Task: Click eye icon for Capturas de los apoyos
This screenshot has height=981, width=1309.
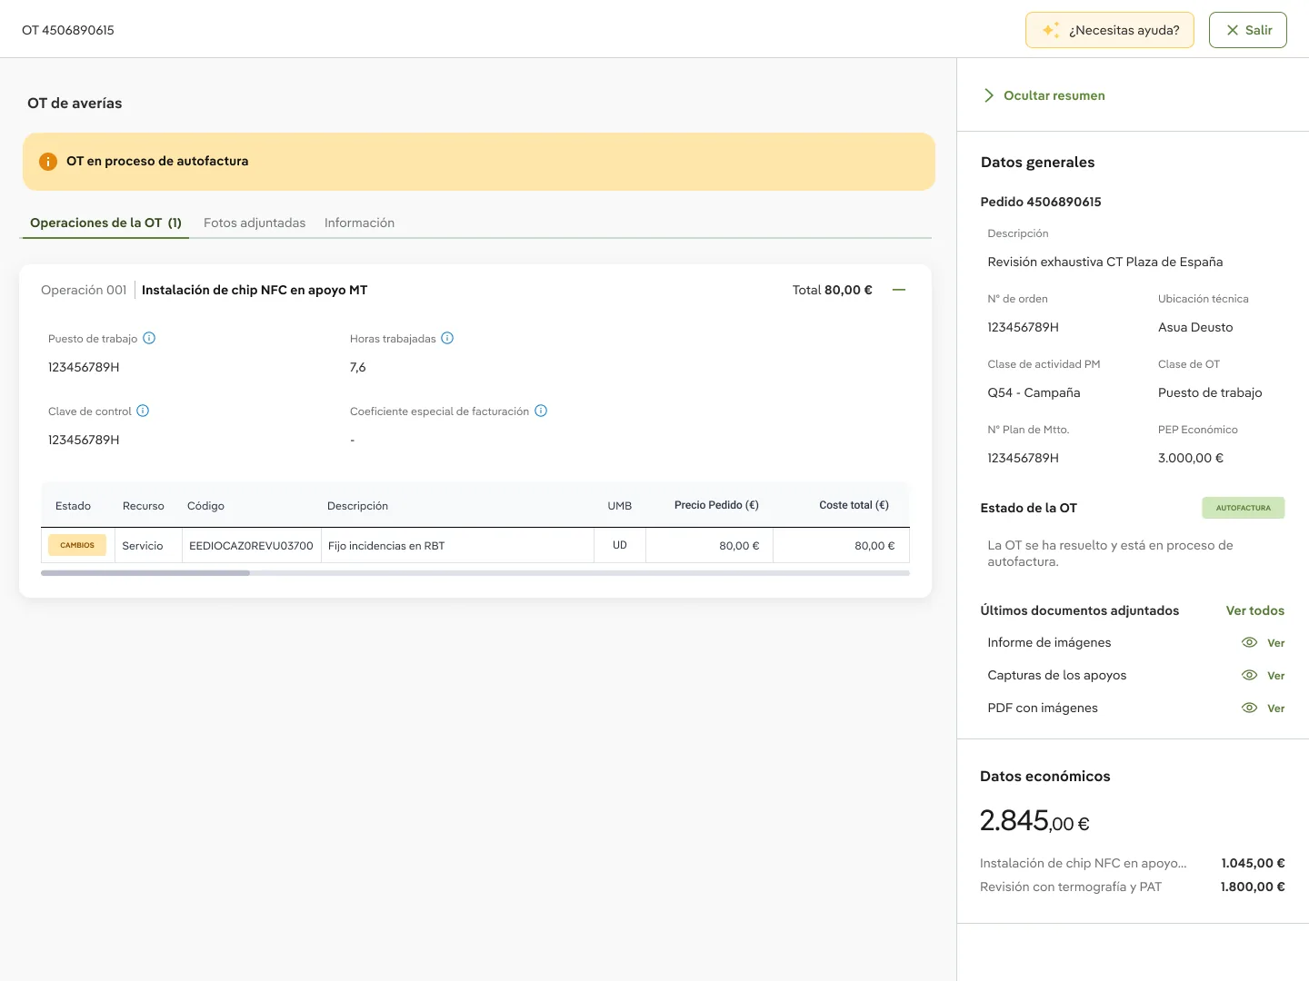Action: point(1250,675)
